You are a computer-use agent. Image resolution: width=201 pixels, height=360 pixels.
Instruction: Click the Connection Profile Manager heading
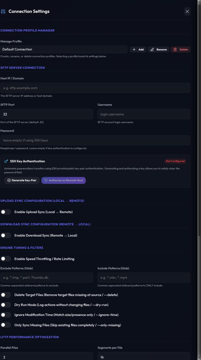tap(27, 30)
